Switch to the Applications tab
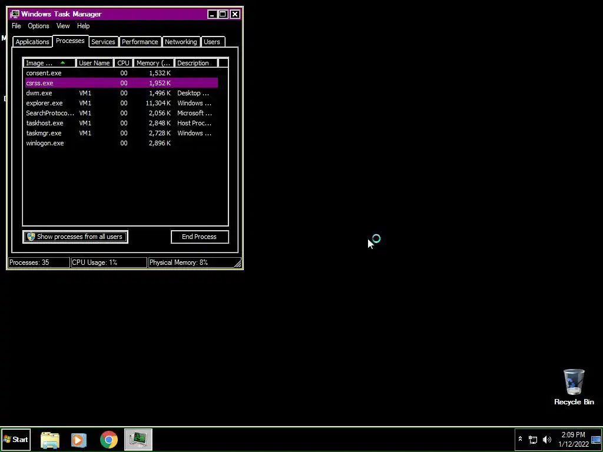This screenshot has width=603, height=452. [x=32, y=42]
